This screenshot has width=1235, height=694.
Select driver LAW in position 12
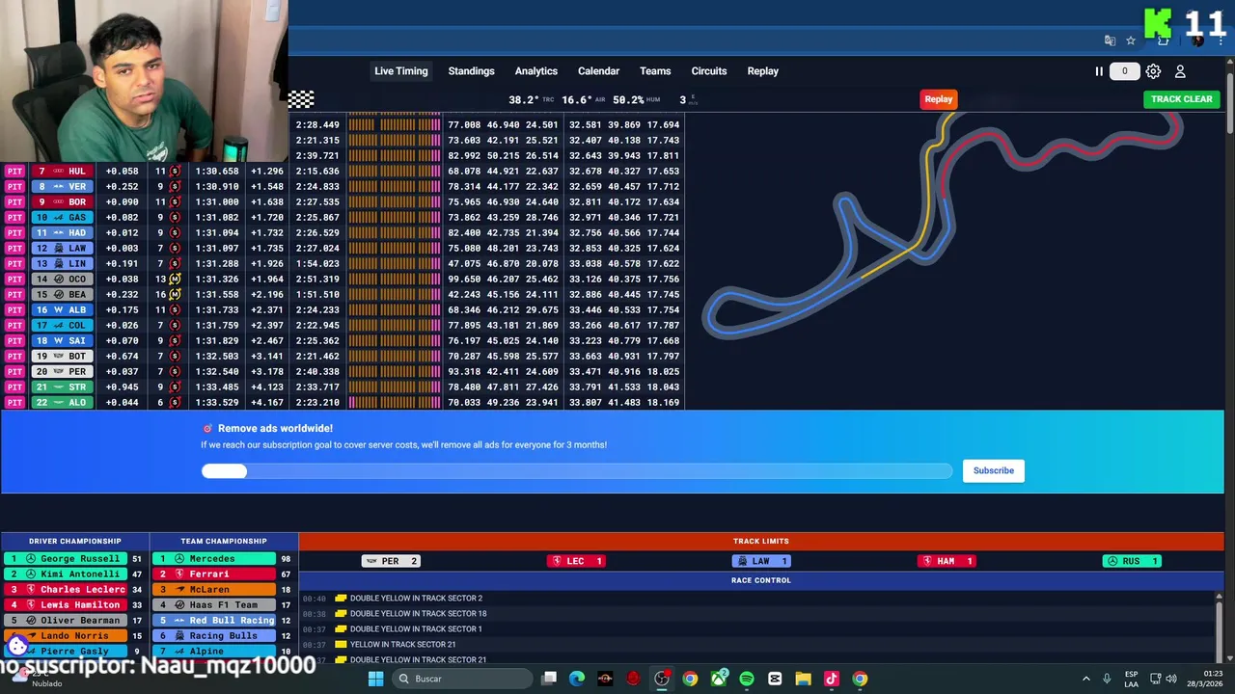[x=62, y=248]
